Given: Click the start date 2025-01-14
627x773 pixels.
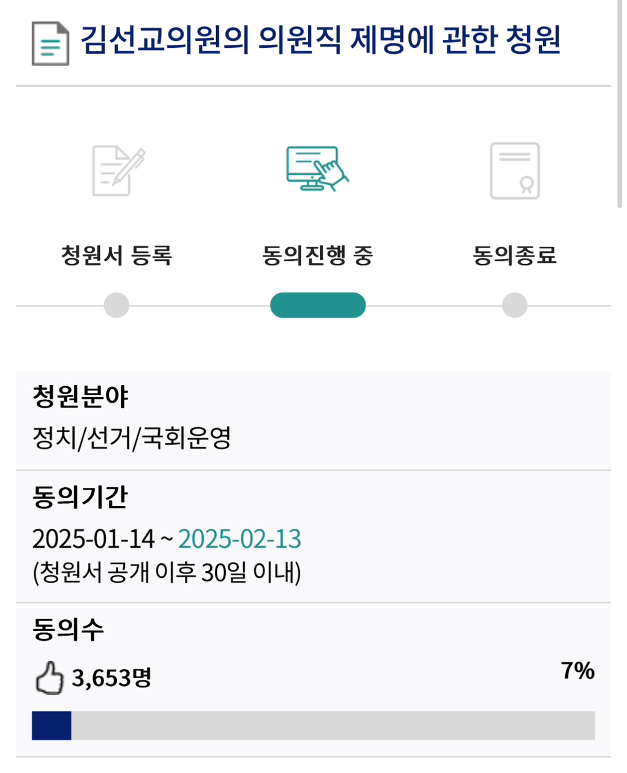Looking at the screenshot, I should (93, 539).
